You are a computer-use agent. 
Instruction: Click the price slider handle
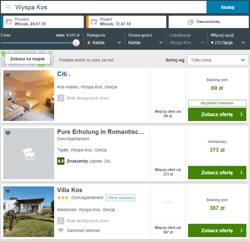76,43
